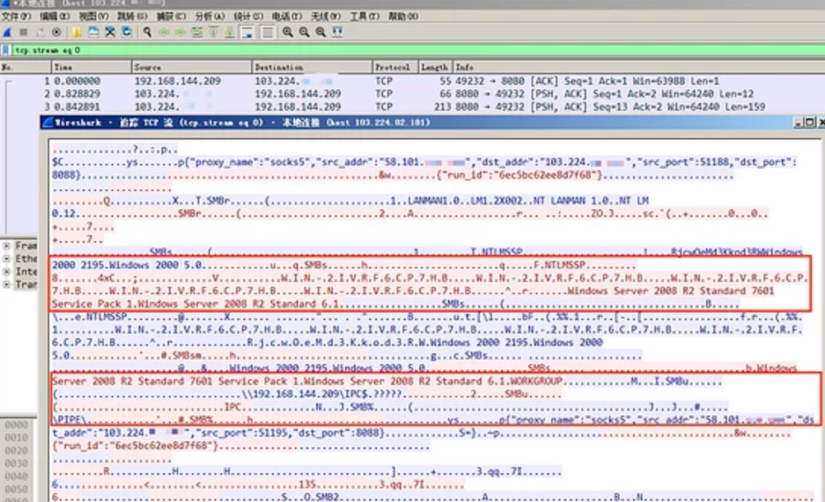This screenshot has height=502, width=825.
Task: Open the 电话(Y) menu
Action: [x=287, y=17]
